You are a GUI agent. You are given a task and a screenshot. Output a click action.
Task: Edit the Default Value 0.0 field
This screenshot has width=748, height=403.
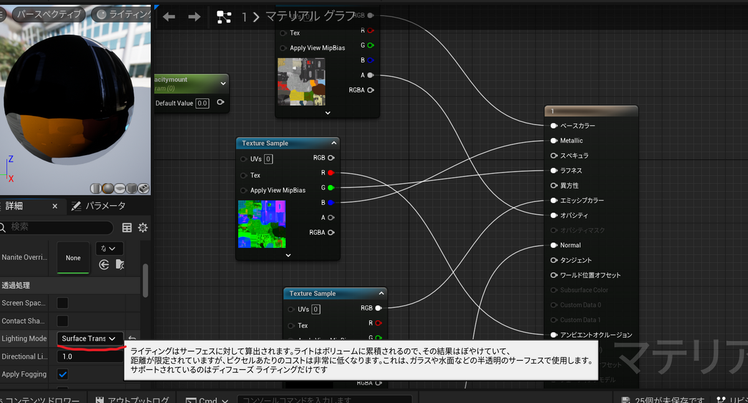point(202,103)
